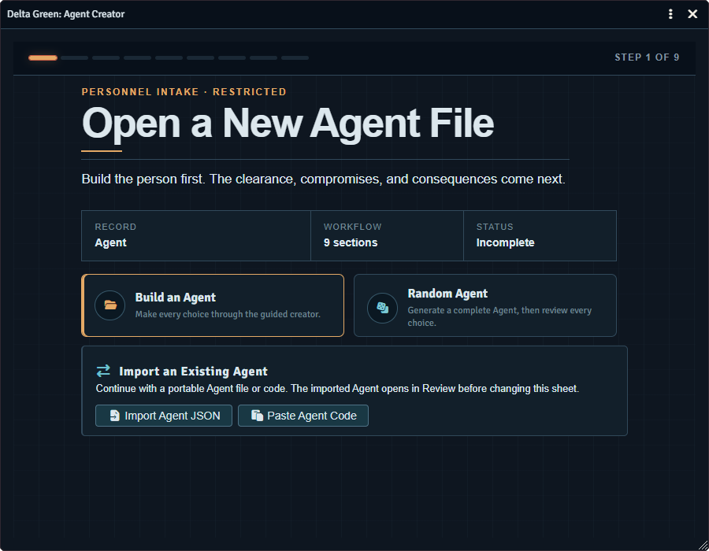709x551 pixels.
Task: Click the PERSONNEL INTAKE · RESTRICTED label
Action: coord(184,91)
